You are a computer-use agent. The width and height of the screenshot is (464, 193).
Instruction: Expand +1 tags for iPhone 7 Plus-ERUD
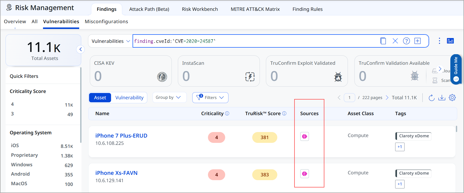tap(400, 147)
